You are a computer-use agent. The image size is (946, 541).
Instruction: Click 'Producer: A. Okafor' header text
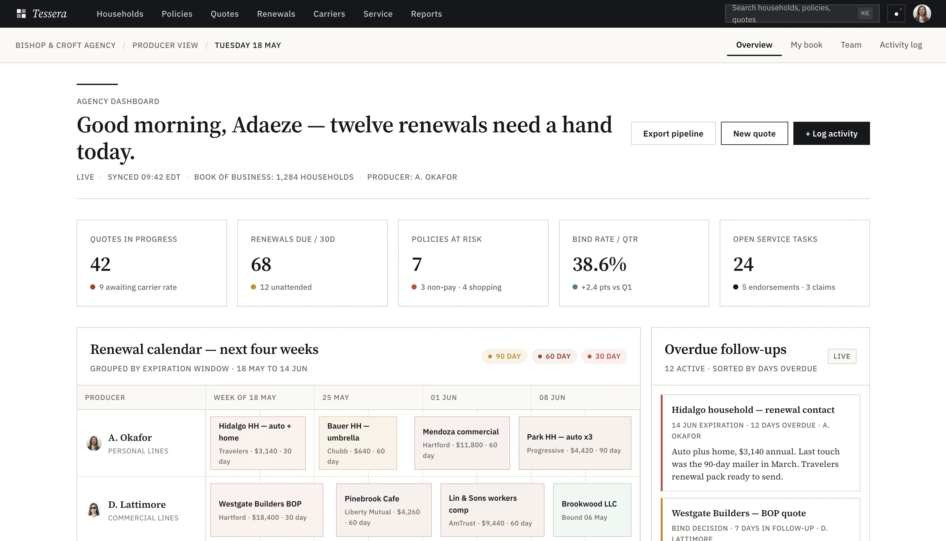(x=412, y=177)
